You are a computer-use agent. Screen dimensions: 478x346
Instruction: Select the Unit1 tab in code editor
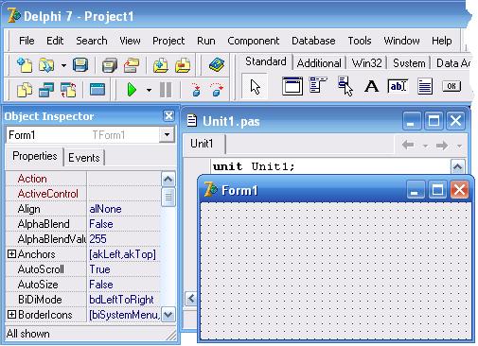204,144
